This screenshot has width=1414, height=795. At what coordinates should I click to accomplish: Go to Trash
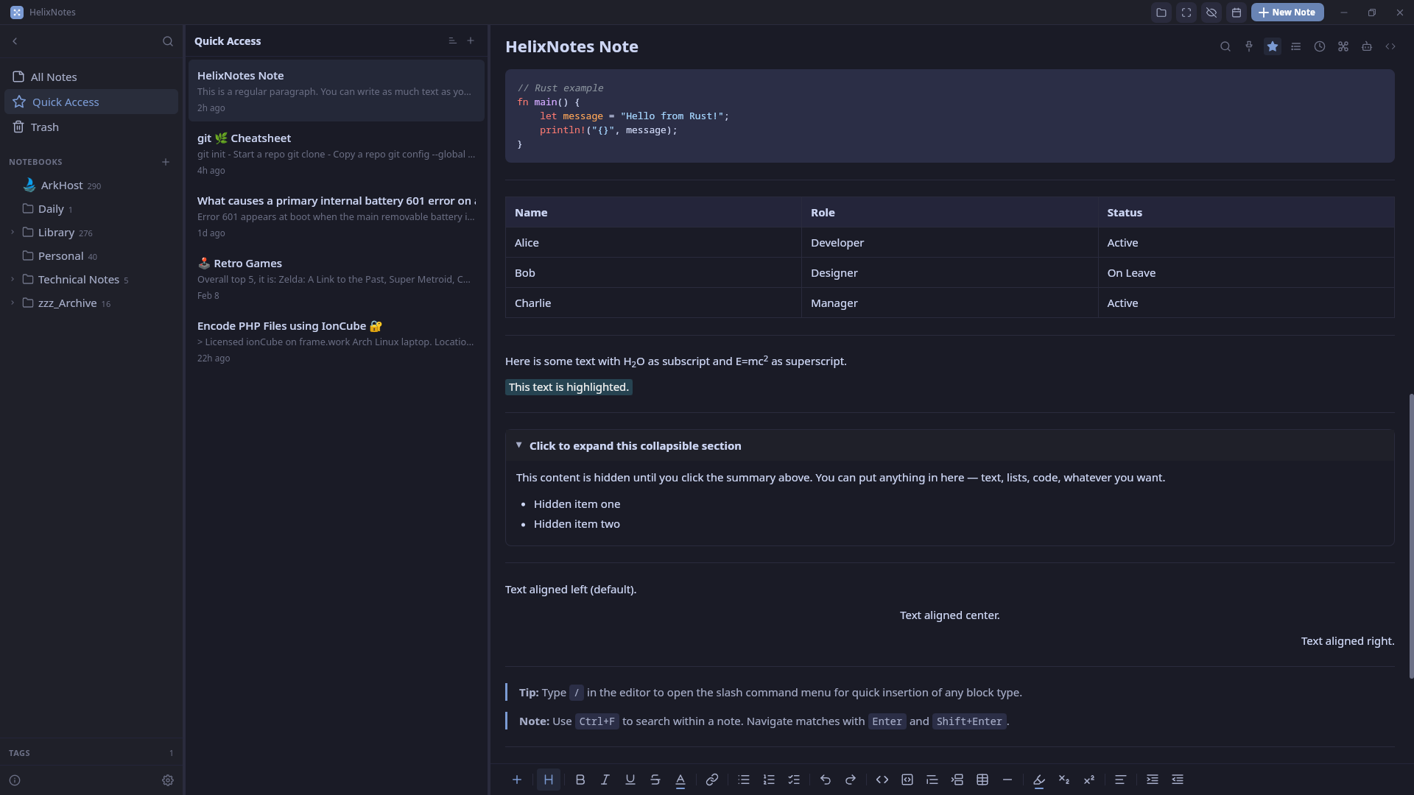[x=45, y=127]
